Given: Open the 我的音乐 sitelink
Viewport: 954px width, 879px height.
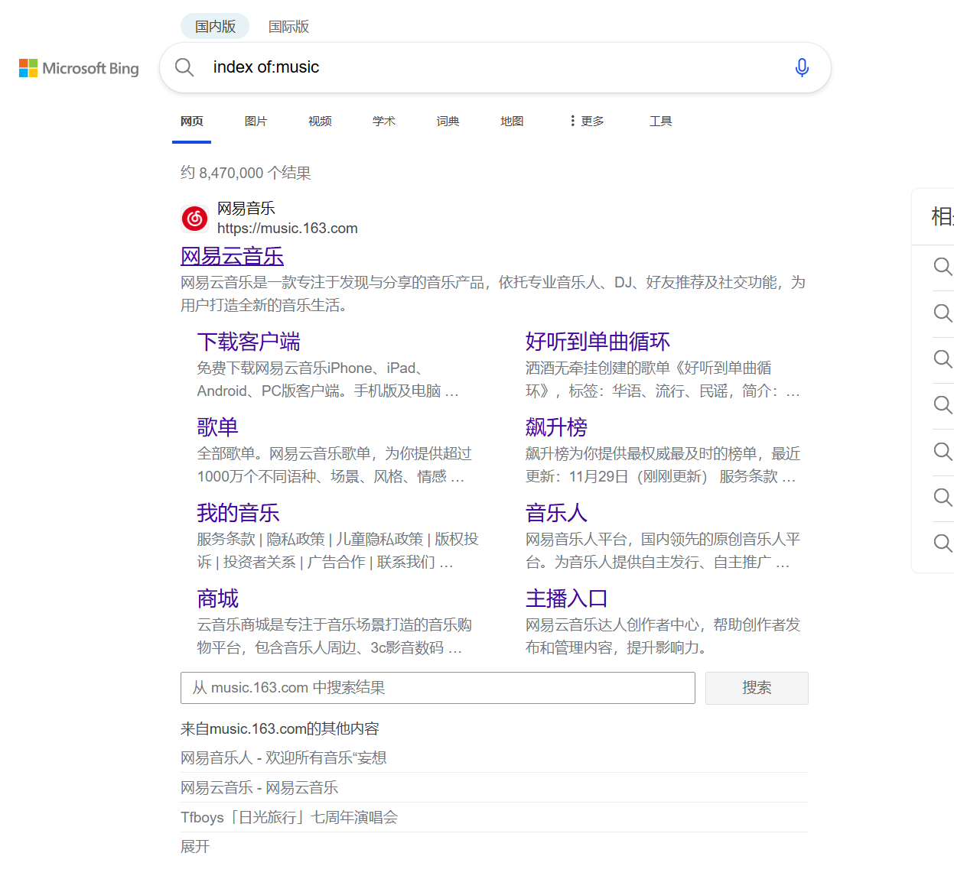Looking at the screenshot, I should point(238,513).
